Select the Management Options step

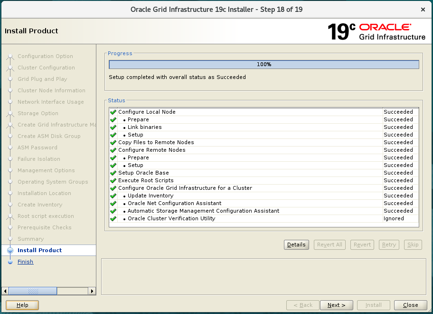[46, 171]
